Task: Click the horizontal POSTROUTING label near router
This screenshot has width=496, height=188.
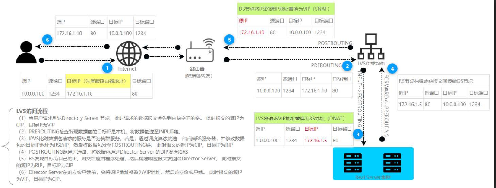Action: pos(335,43)
